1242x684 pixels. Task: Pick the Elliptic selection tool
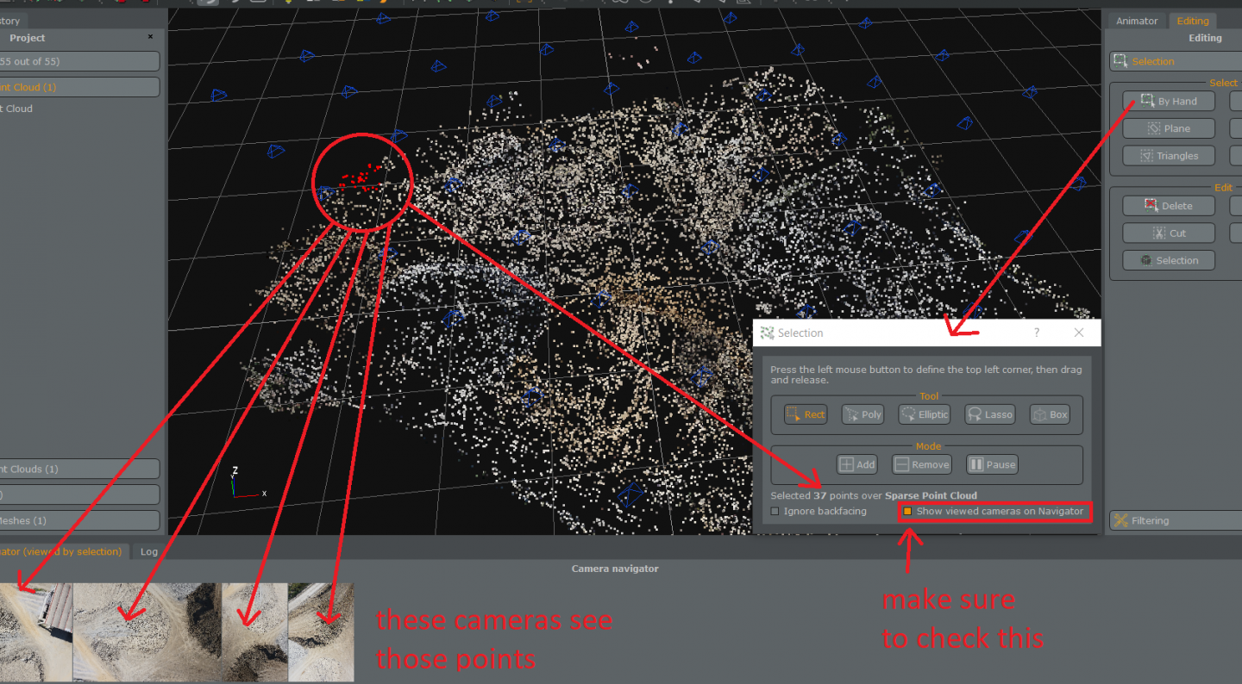tap(924, 414)
